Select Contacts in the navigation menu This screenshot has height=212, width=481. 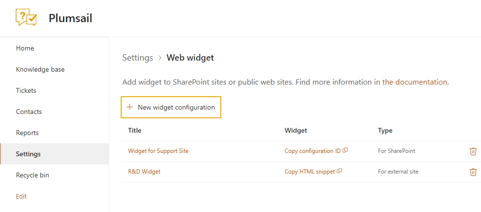click(29, 112)
